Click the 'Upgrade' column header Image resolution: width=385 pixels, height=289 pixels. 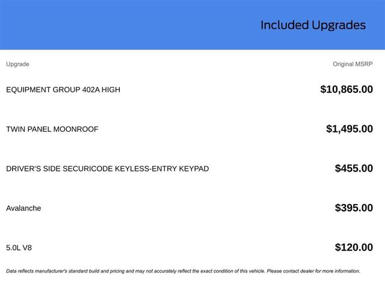point(17,64)
